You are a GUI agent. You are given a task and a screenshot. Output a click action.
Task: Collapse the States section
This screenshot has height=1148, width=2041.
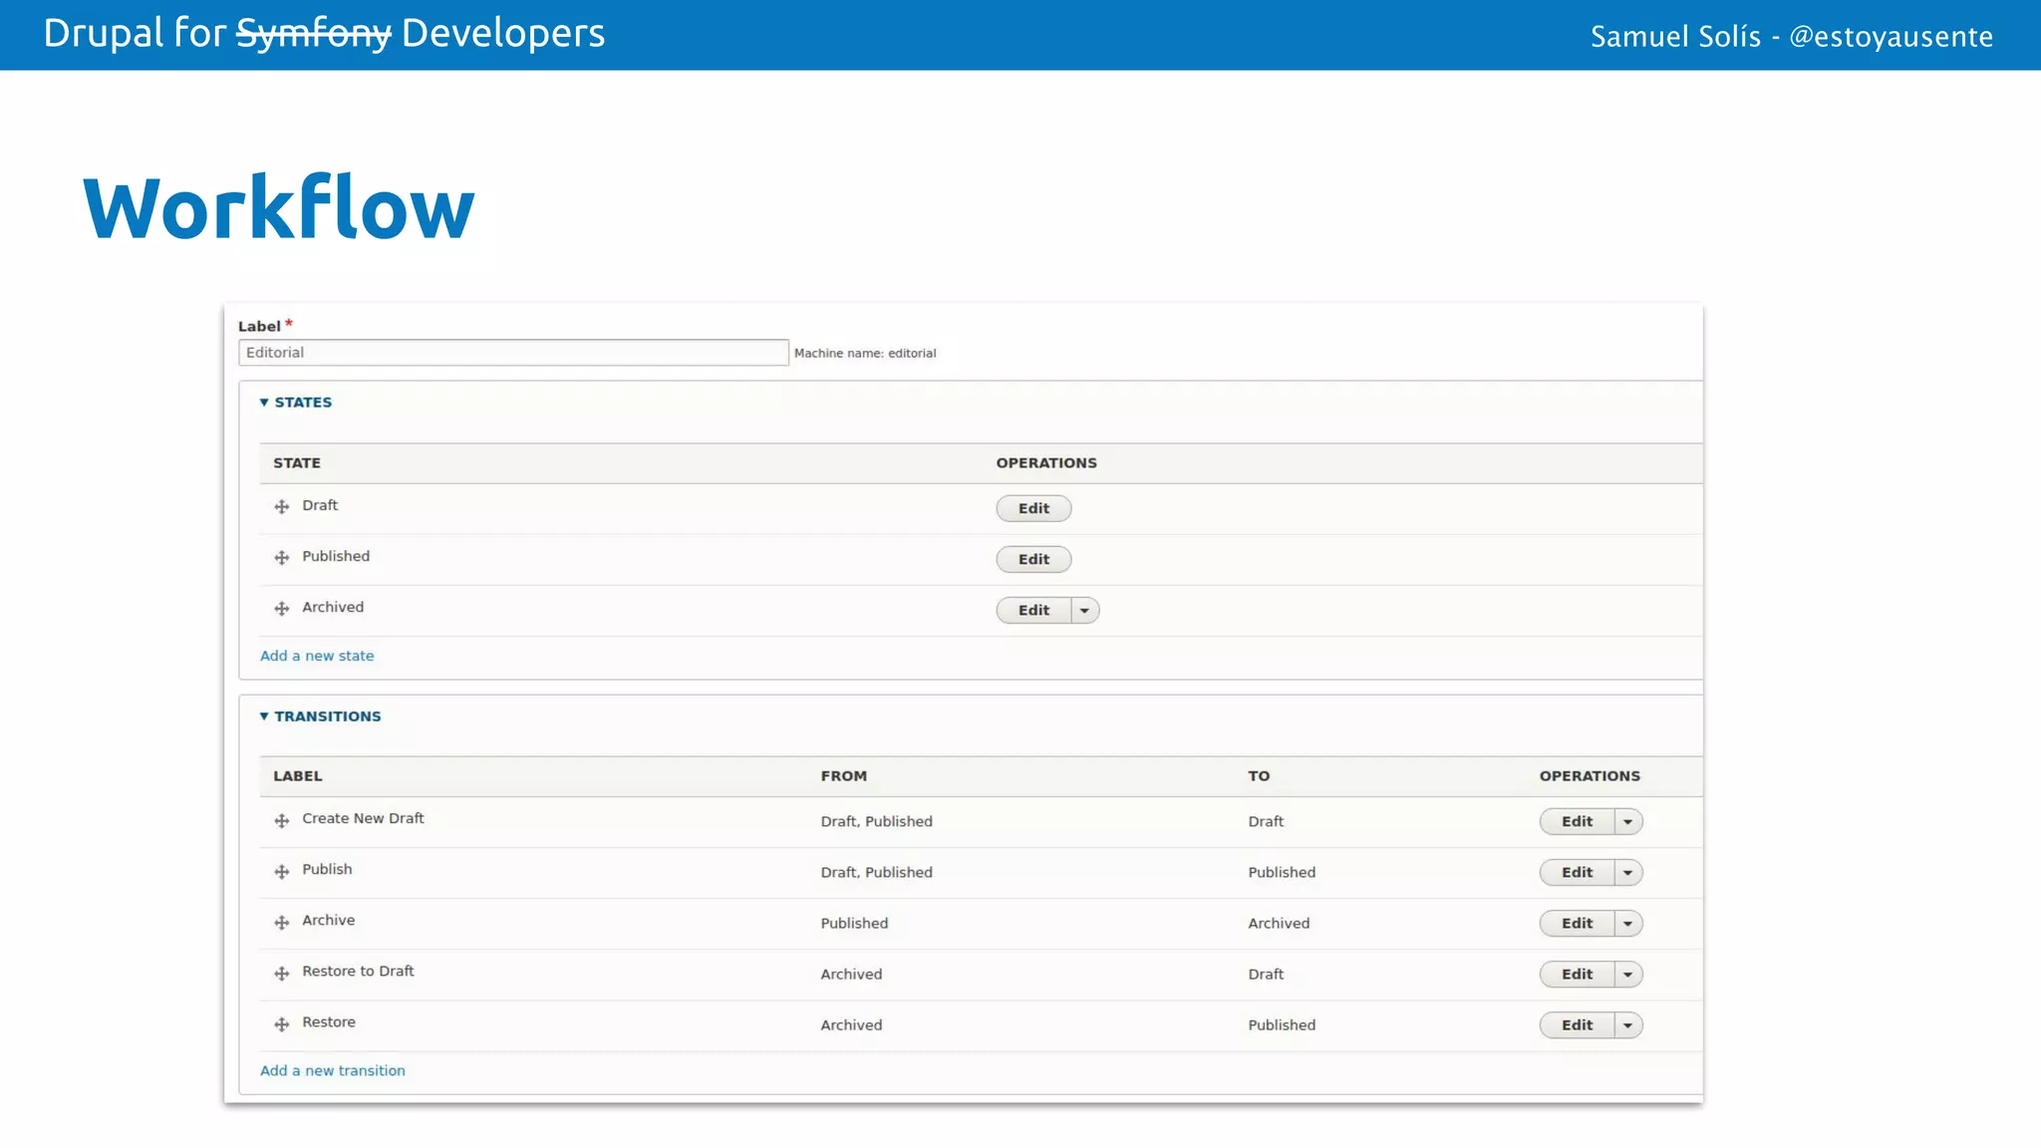point(295,403)
